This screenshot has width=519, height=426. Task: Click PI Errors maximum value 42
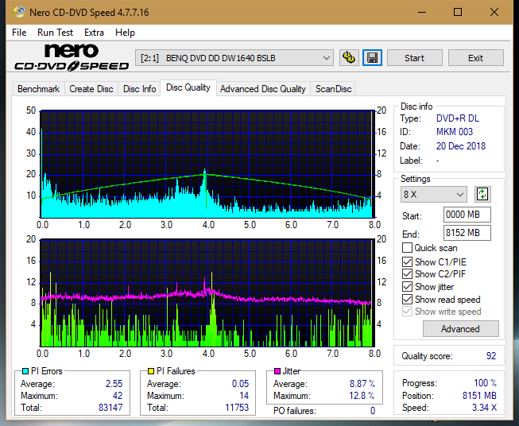coord(118,395)
